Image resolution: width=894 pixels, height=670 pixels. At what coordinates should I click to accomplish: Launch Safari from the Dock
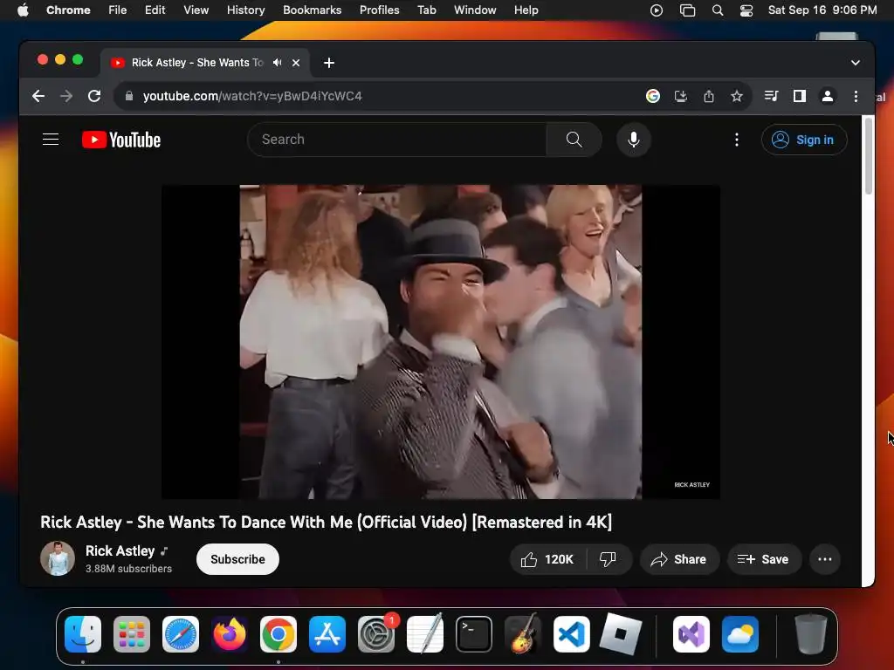tap(181, 634)
